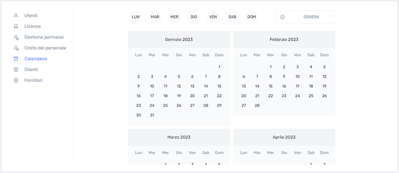Select day 9 in Febbraio 2023
The image size is (399, 173).
pyautogui.click(x=284, y=77)
